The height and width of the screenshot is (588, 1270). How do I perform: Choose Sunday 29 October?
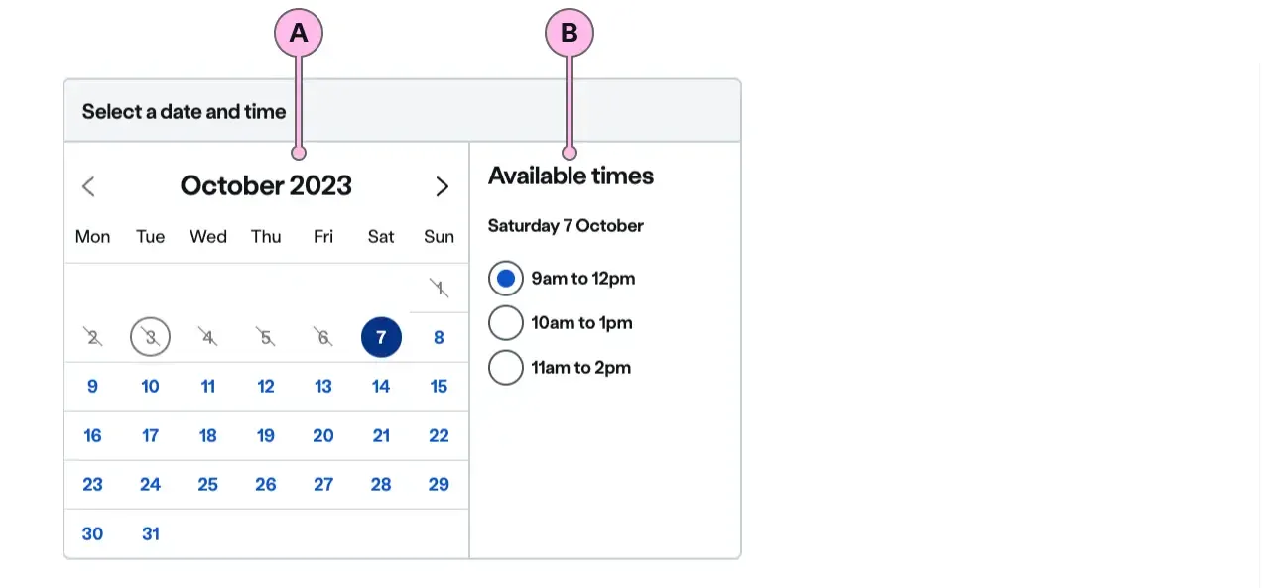pos(439,485)
